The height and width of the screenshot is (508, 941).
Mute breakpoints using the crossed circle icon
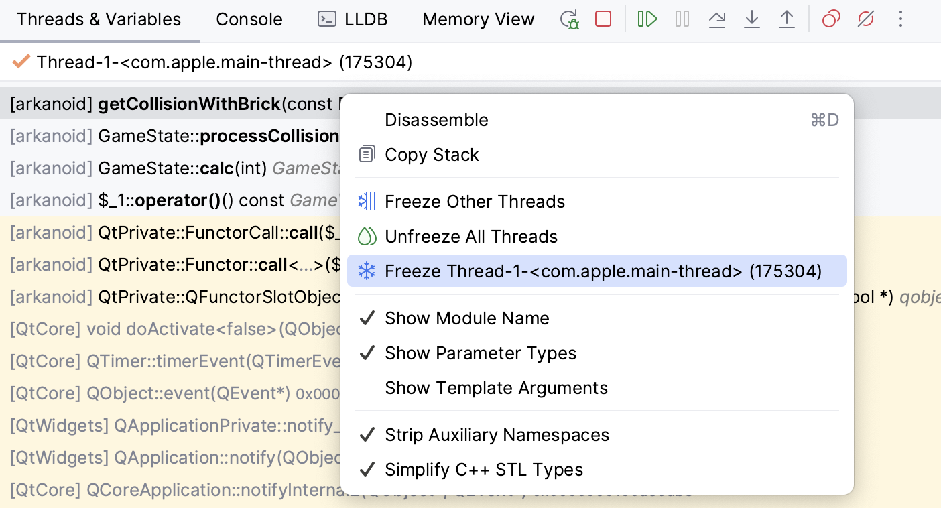[x=865, y=19]
